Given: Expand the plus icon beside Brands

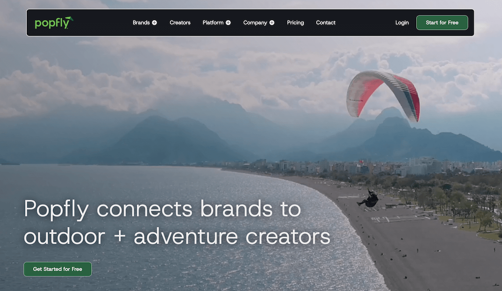Looking at the screenshot, I should pos(154,23).
